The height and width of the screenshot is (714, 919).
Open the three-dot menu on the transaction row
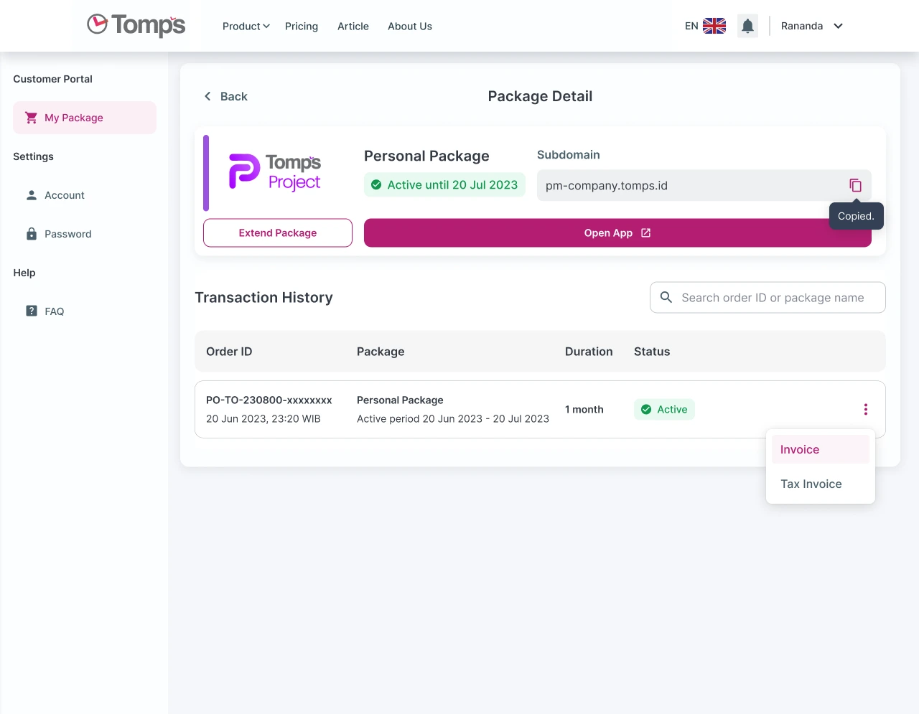pos(866,409)
